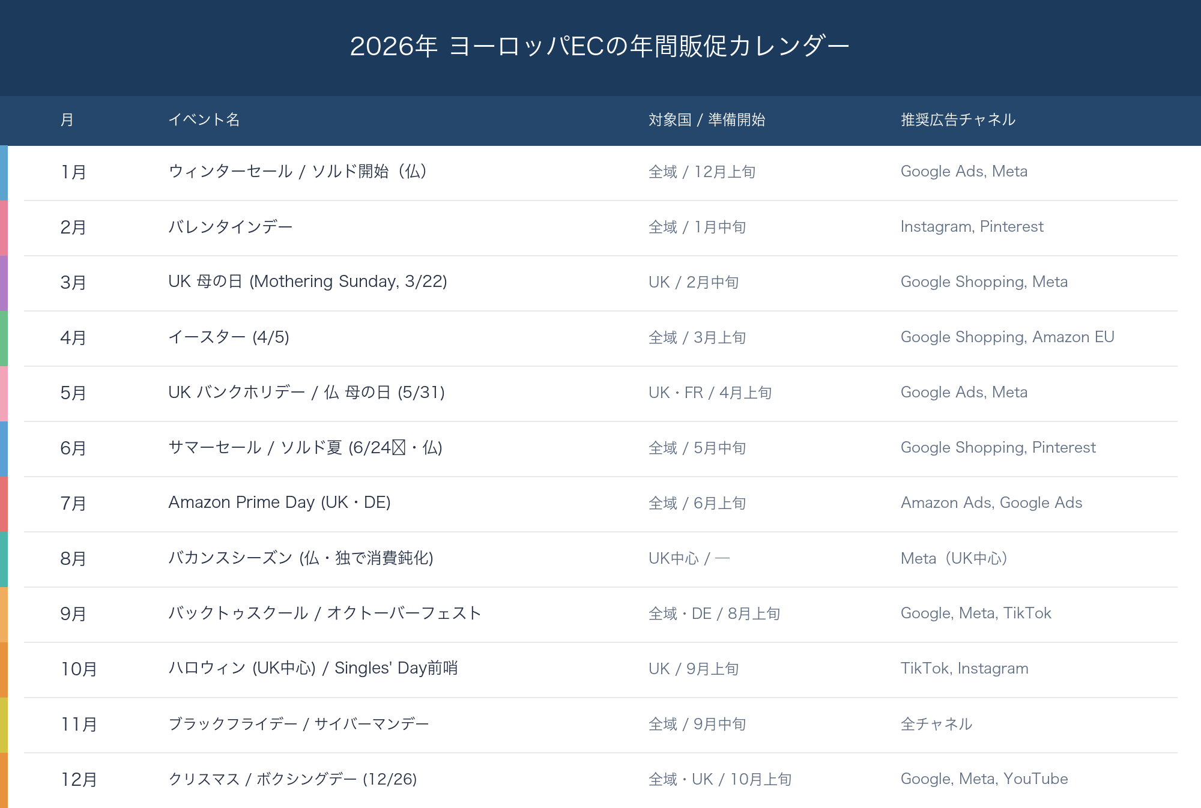
Task: Click Google, Meta, TikTok cell
Action: tap(976, 614)
